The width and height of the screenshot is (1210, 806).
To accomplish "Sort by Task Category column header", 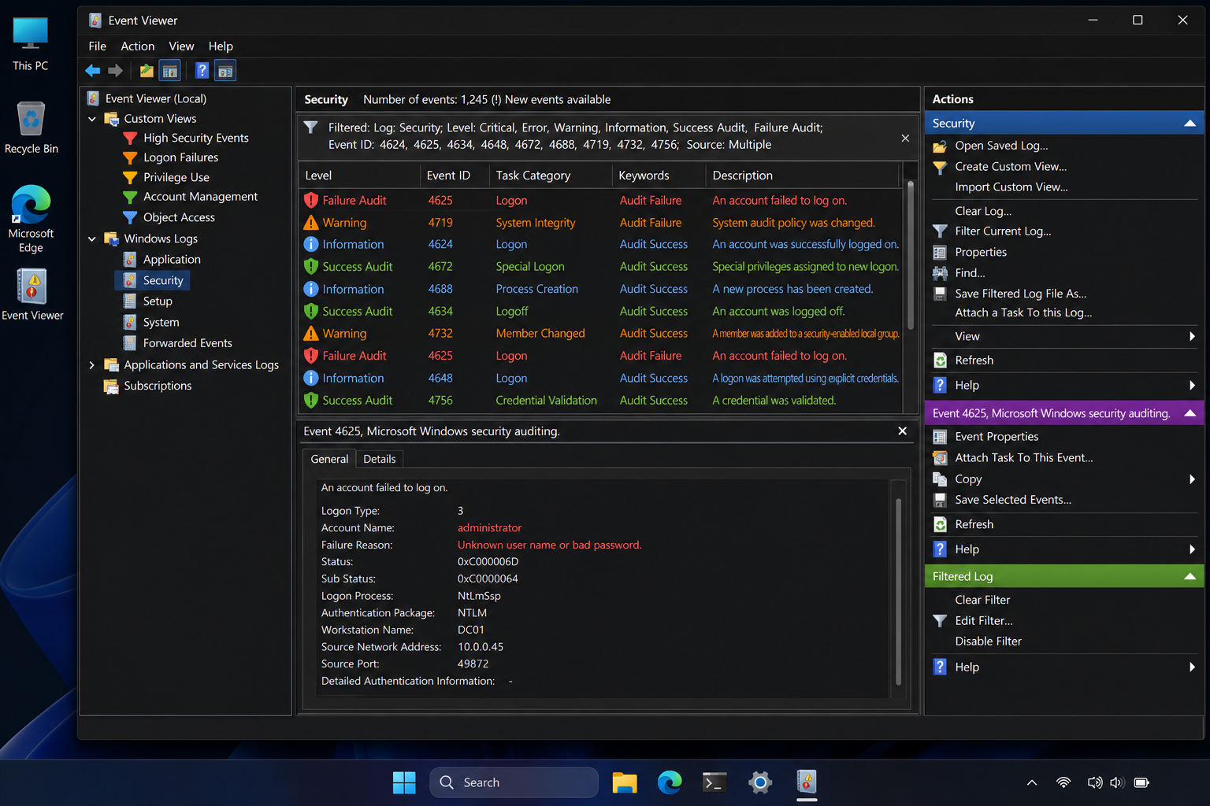I will (551, 176).
